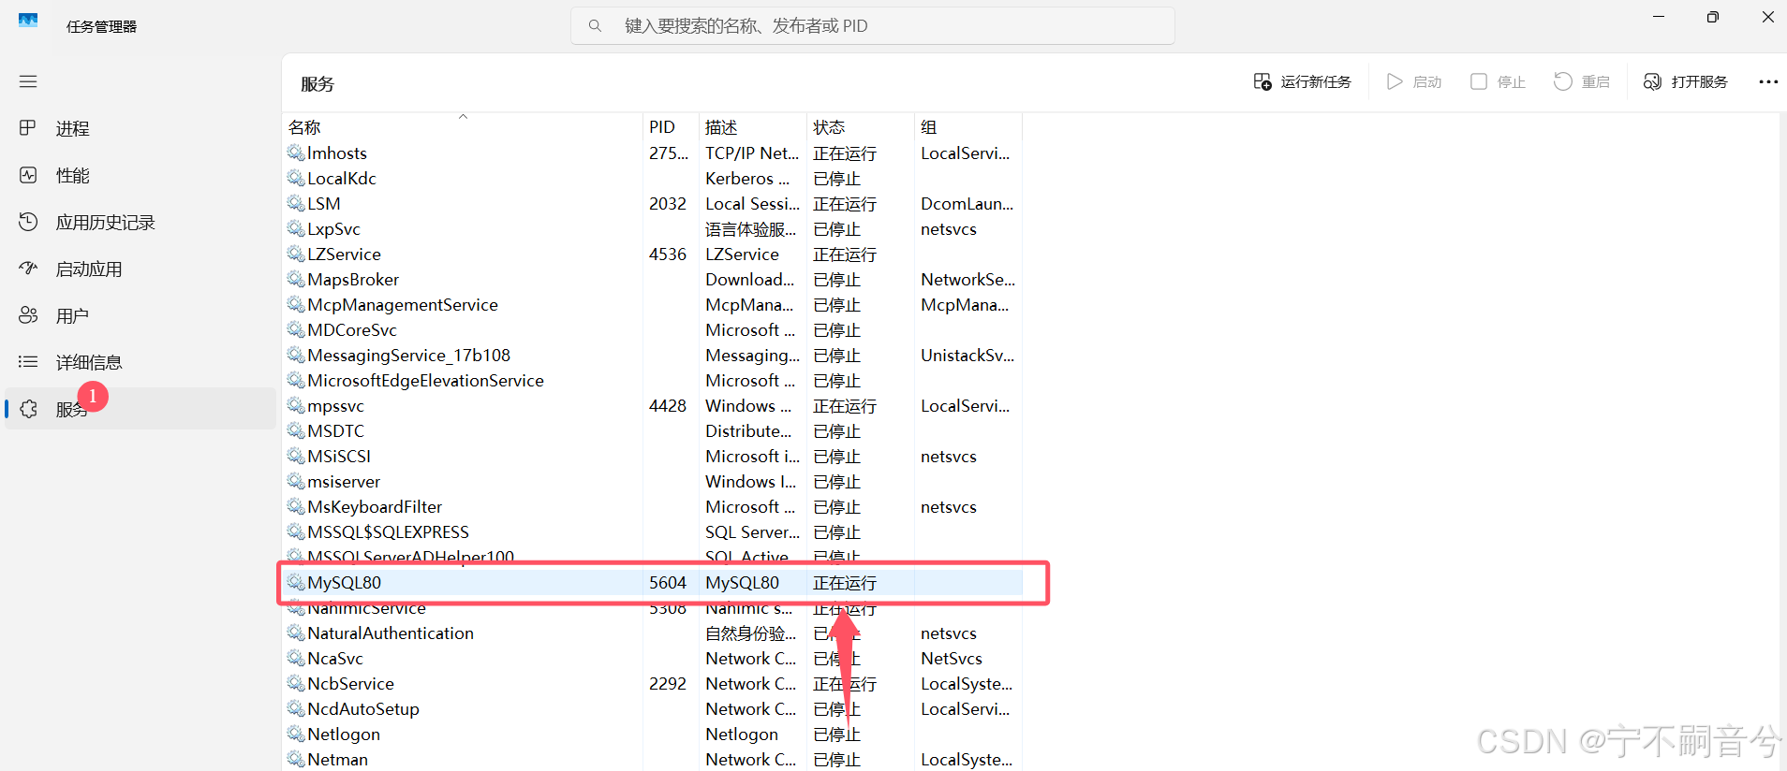
Task: Click the Stop (停止) service button
Action: tap(1498, 82)
